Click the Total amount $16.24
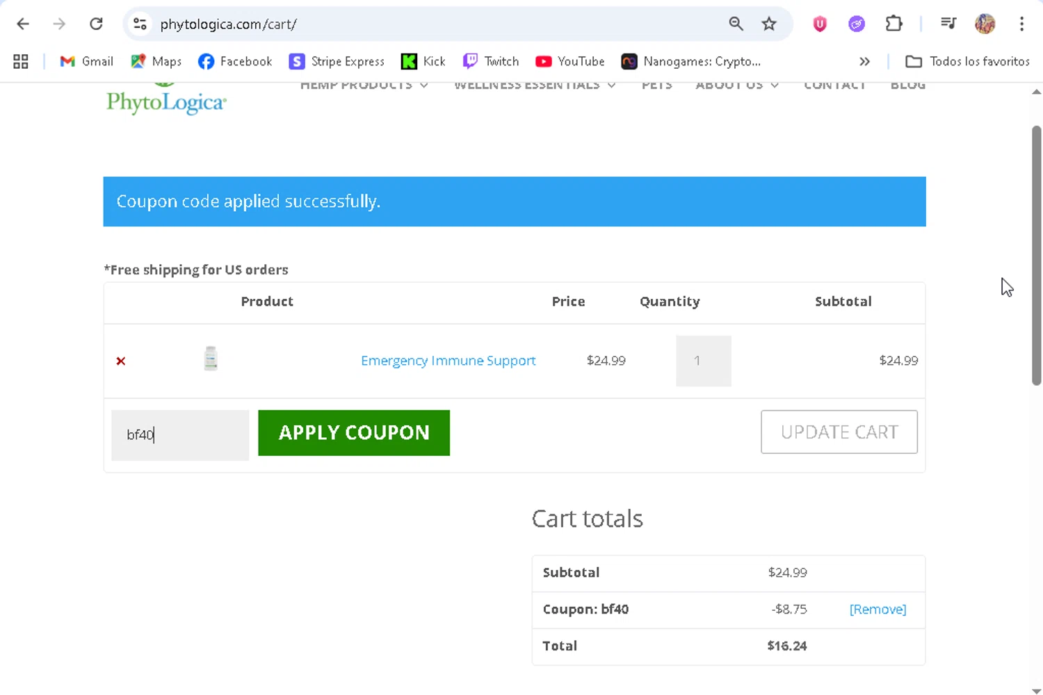This screenshot has width=1043, height=695. 787,646
